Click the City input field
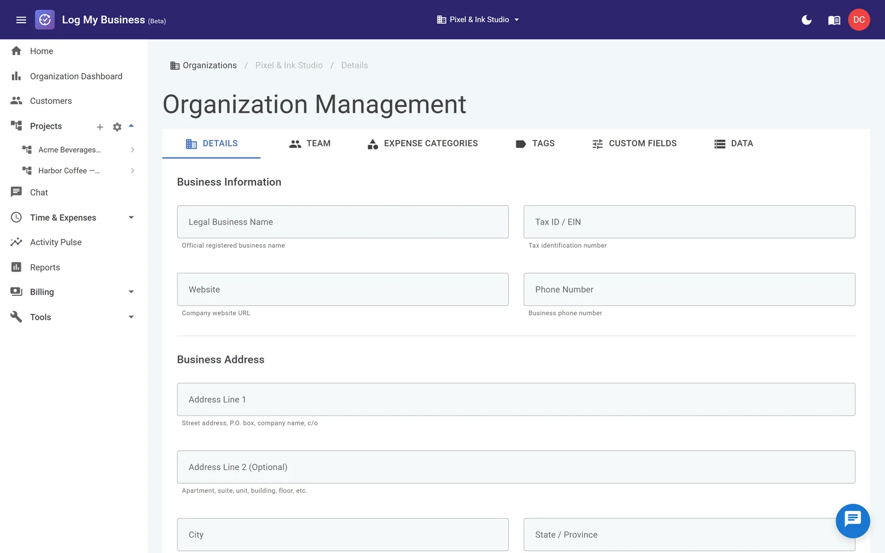 (343, 534)
